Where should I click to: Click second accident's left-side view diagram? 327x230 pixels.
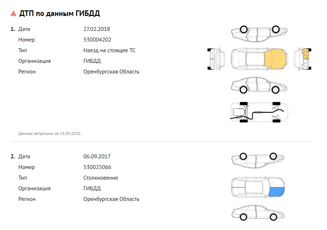[258, 160]
